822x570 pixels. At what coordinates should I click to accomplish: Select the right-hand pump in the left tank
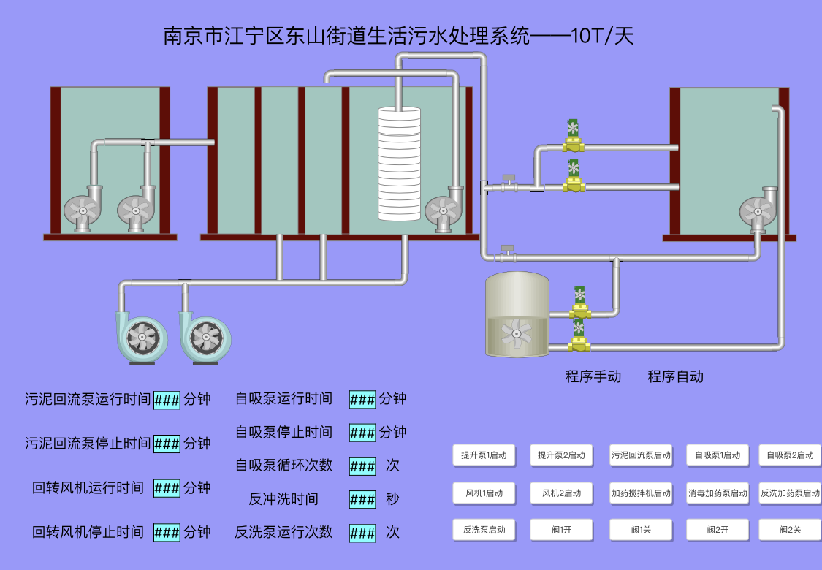click(x=137, y=209)
